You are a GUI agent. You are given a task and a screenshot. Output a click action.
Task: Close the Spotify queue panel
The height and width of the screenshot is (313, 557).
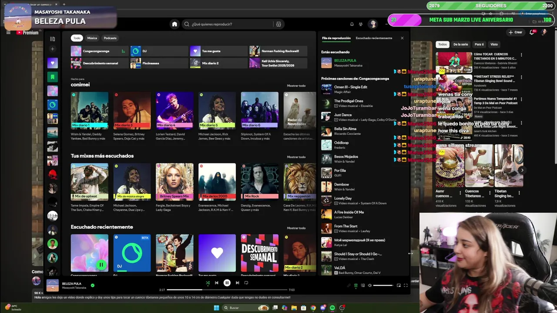pyautogui.click(x=402, y=38)
